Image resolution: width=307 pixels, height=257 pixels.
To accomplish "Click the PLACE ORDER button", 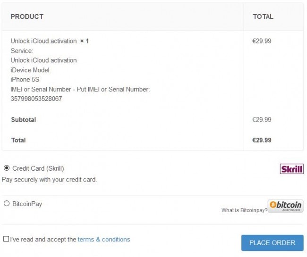I will click(273, 243).
